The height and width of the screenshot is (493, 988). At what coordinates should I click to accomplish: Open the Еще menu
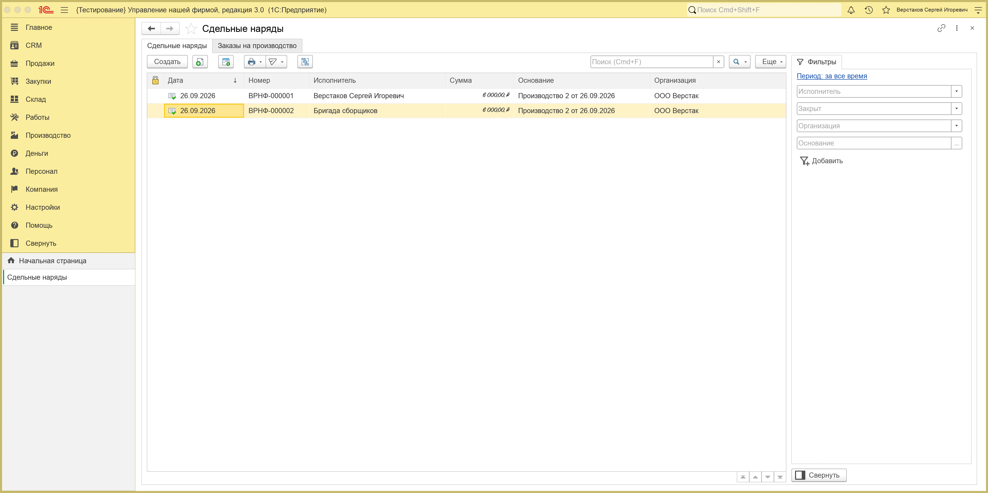pos(770,62)
